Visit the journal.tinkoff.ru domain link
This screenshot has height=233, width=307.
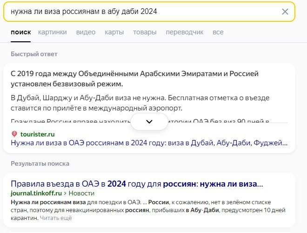pyautogui.click(x=35, y=193)
